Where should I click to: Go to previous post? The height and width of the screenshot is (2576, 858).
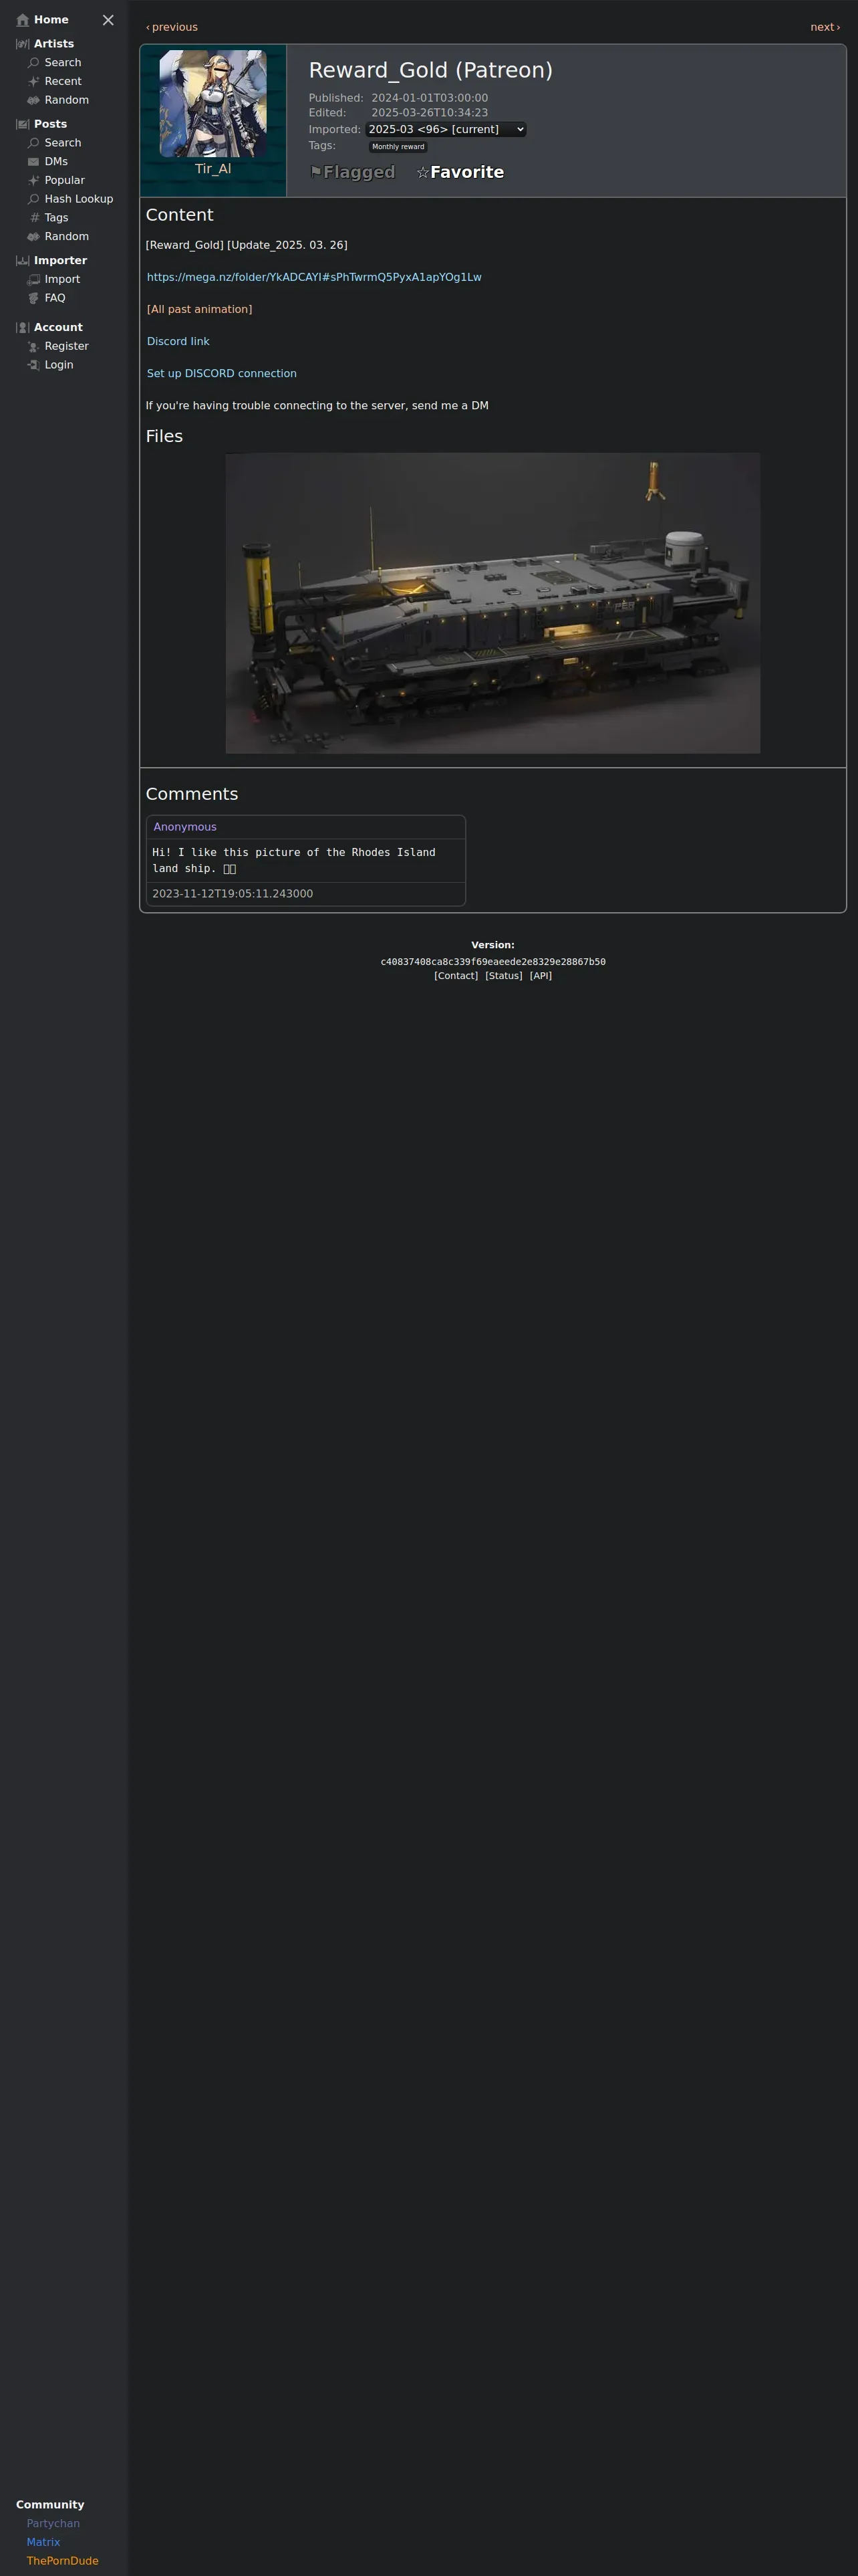pos(172,27)
